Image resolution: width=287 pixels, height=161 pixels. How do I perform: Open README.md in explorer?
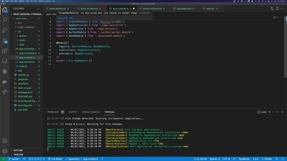(x=26, y=97)
